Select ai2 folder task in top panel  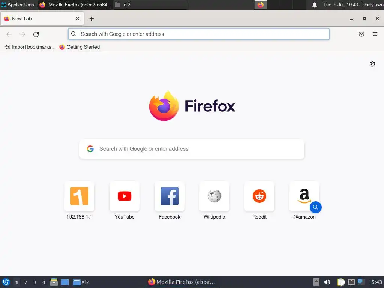(x=150, y=4)
